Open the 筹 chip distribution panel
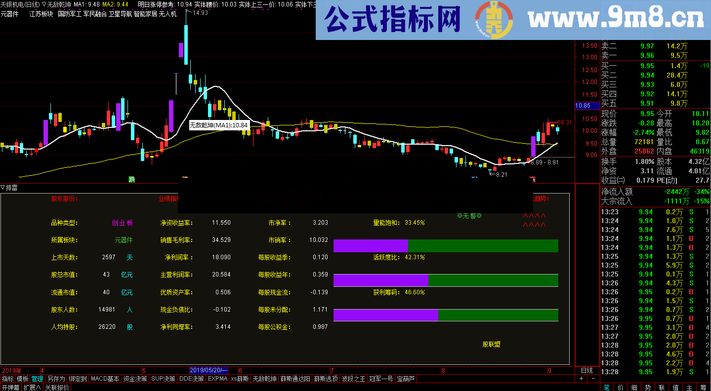 [x=702, y=387]
